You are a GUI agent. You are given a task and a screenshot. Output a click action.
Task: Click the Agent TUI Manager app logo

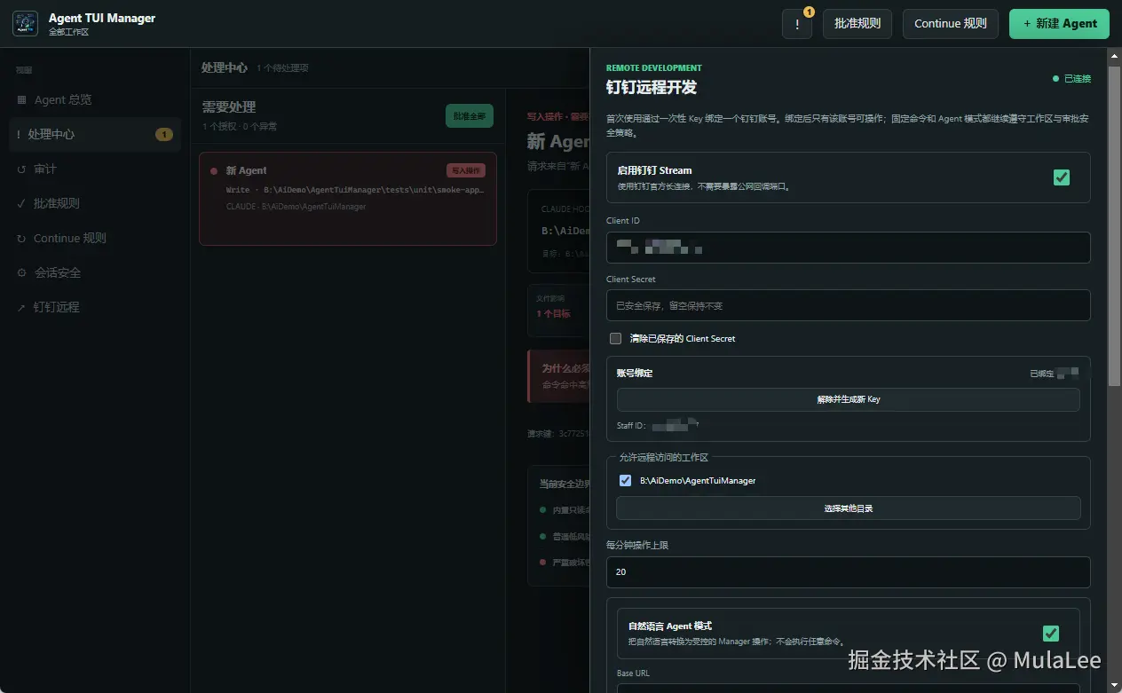(25, 24)
